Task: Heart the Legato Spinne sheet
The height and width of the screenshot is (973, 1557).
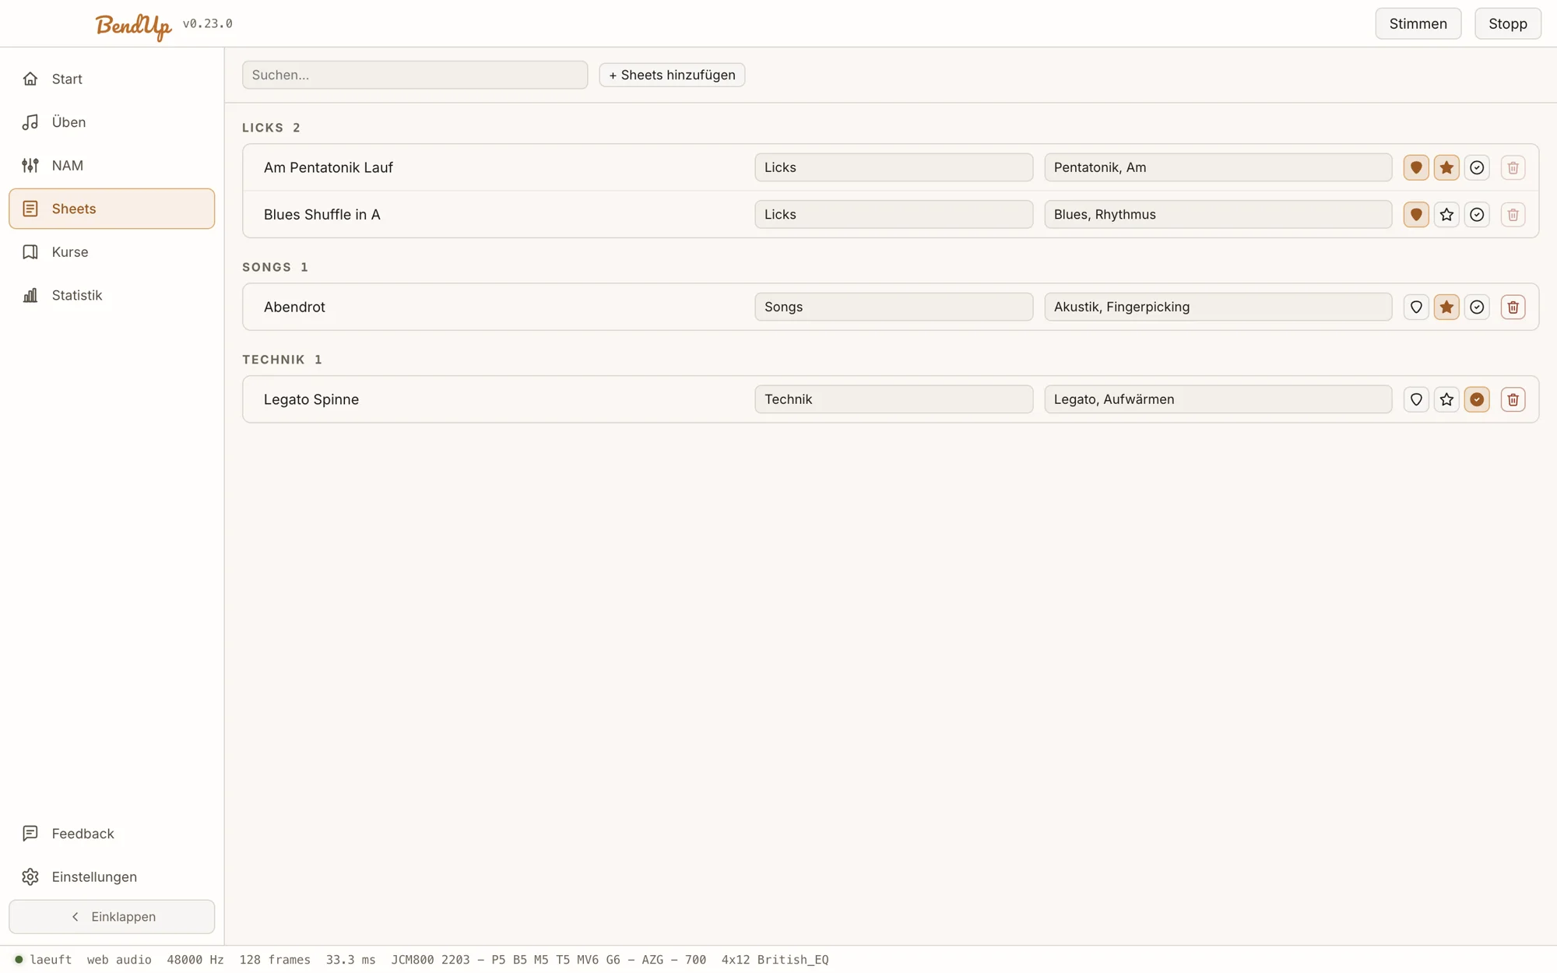Action: point(1416,399)
